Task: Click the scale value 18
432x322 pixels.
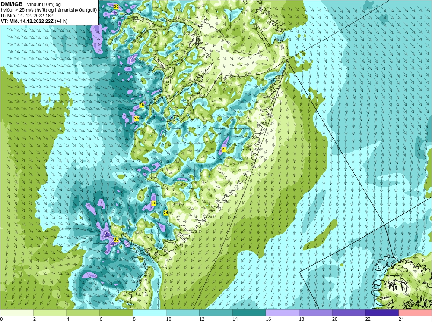Action: (x=302, y=319)
